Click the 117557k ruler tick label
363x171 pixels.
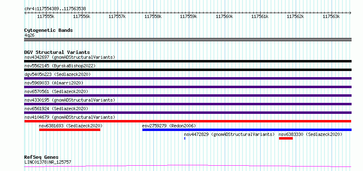(117, 16)
